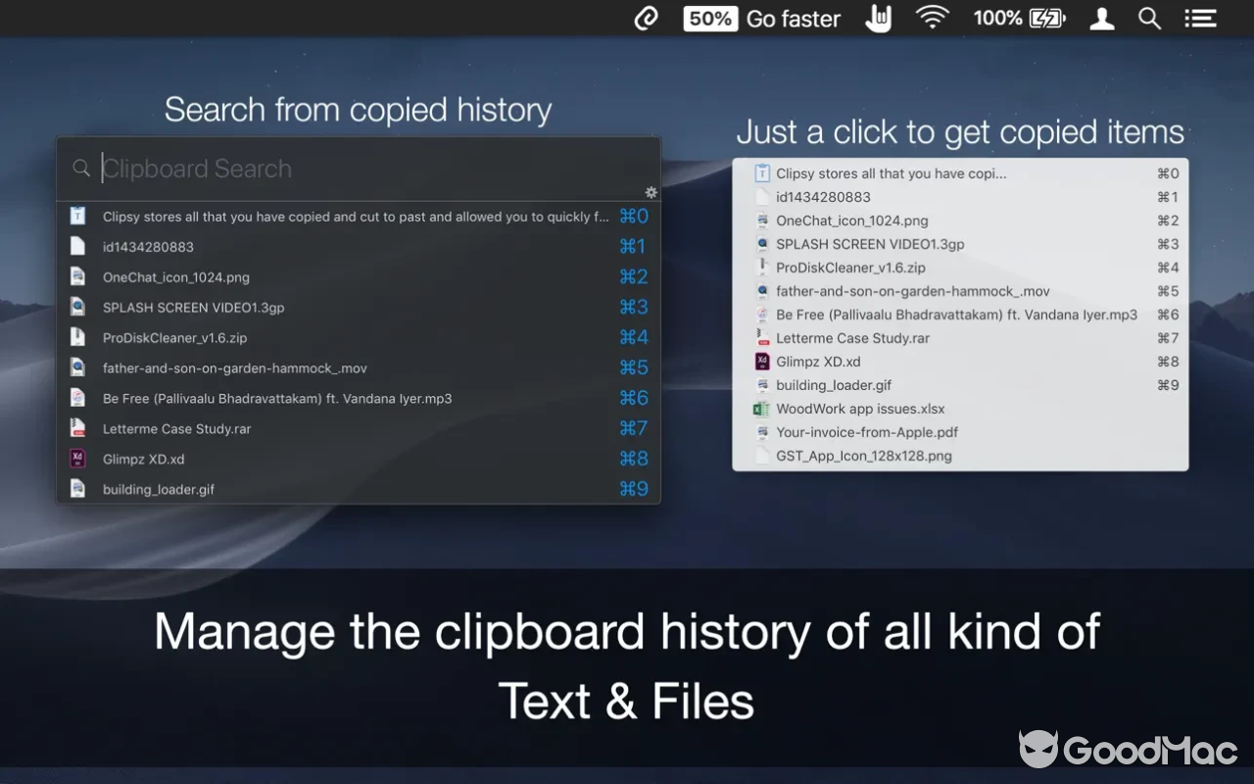Image resolution: width=1254 pixels, height=784 pixels.
Task: Select the OneChat_icon_1024.png image icon
Action: 78,276
